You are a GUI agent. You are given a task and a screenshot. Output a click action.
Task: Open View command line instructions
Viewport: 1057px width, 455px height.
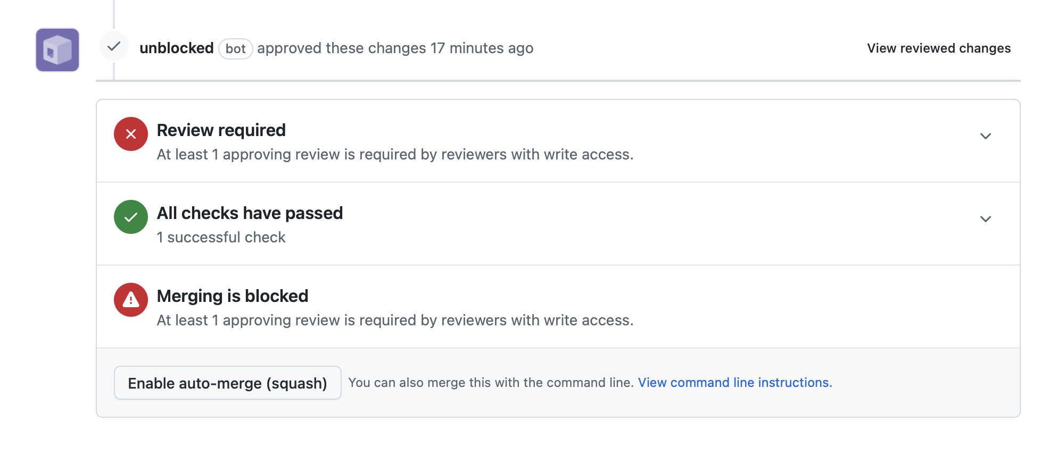pos(734,382)
